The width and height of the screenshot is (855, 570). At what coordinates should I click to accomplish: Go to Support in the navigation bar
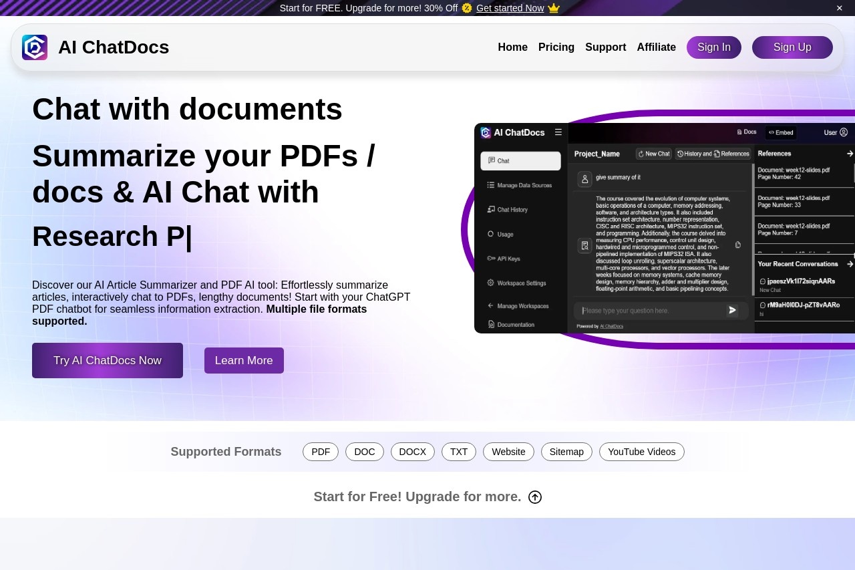(606, 47)
